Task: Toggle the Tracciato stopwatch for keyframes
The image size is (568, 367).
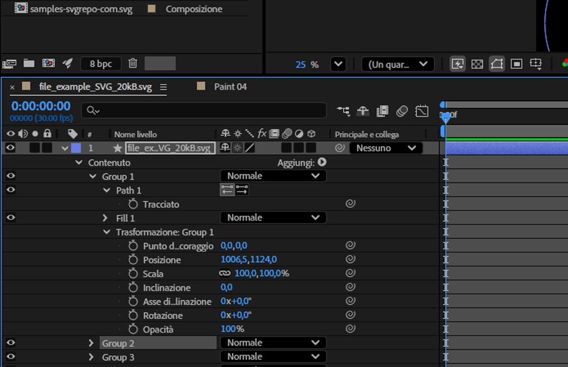Action: [133, 204]
